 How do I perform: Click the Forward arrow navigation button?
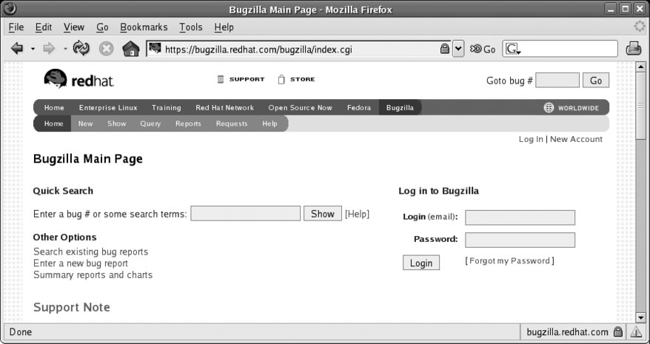point(49,49)
